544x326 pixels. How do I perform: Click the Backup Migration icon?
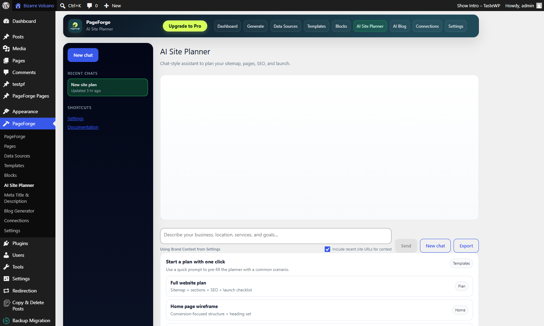pos(6,321)
